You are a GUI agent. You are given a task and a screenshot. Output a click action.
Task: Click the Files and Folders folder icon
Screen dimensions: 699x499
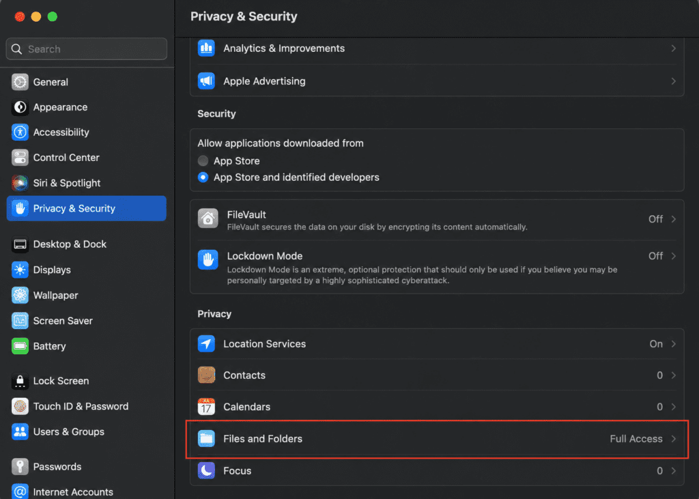[206, 439]
